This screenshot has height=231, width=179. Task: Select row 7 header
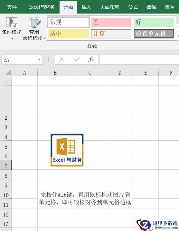pyautogui.click(x=6, y=165)
